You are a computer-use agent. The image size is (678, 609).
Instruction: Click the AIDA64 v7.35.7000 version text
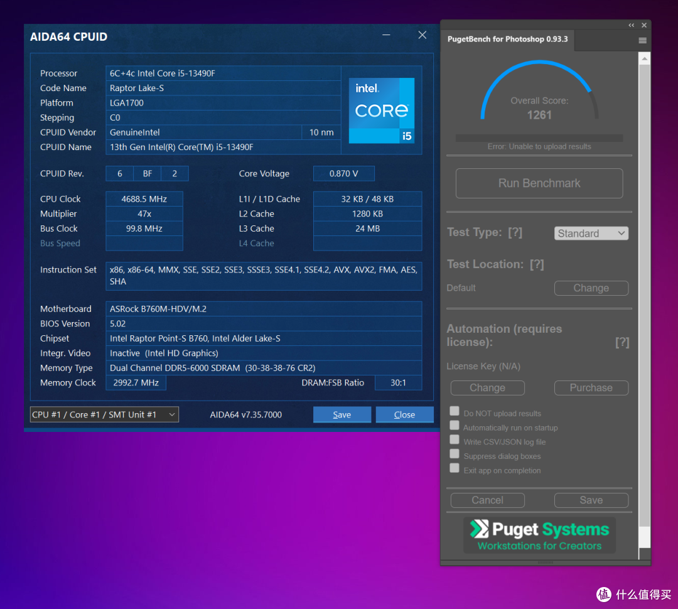click(245, 415)
